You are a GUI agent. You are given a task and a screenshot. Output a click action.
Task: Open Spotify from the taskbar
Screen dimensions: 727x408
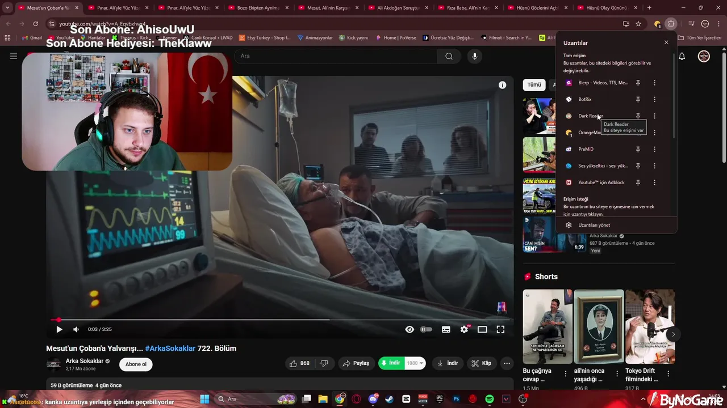pos(490,399)
